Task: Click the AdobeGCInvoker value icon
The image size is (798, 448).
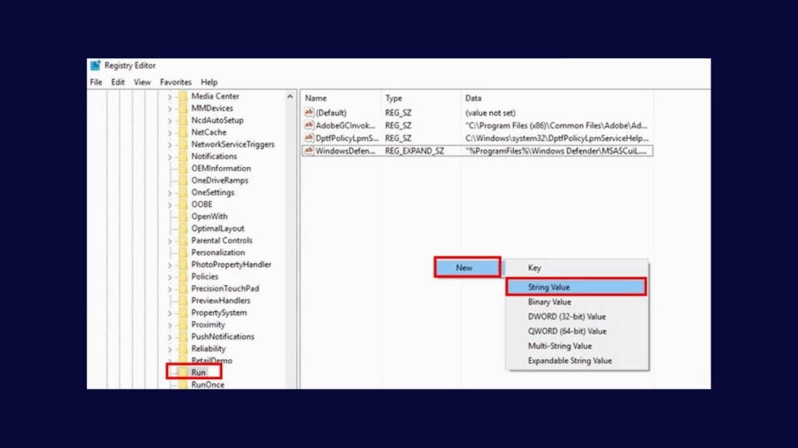Action: 308,126
